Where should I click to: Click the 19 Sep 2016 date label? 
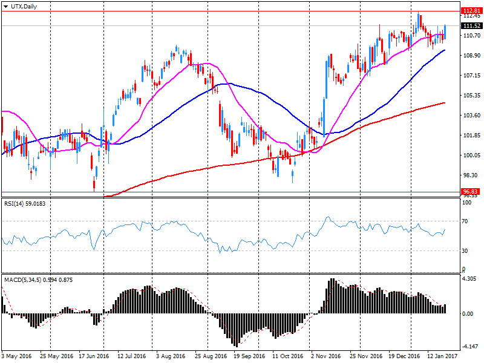click(x=249, y=356)
